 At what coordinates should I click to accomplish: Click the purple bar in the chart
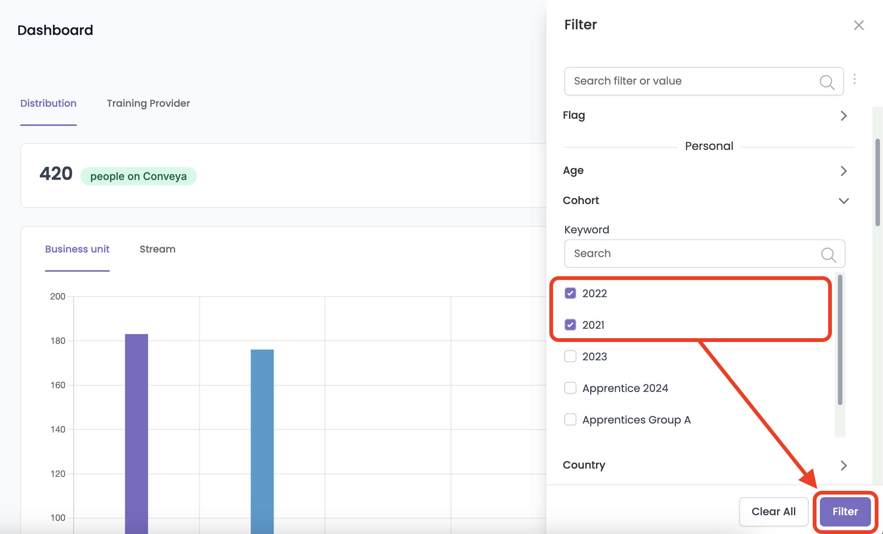click(x=136, y=433)
